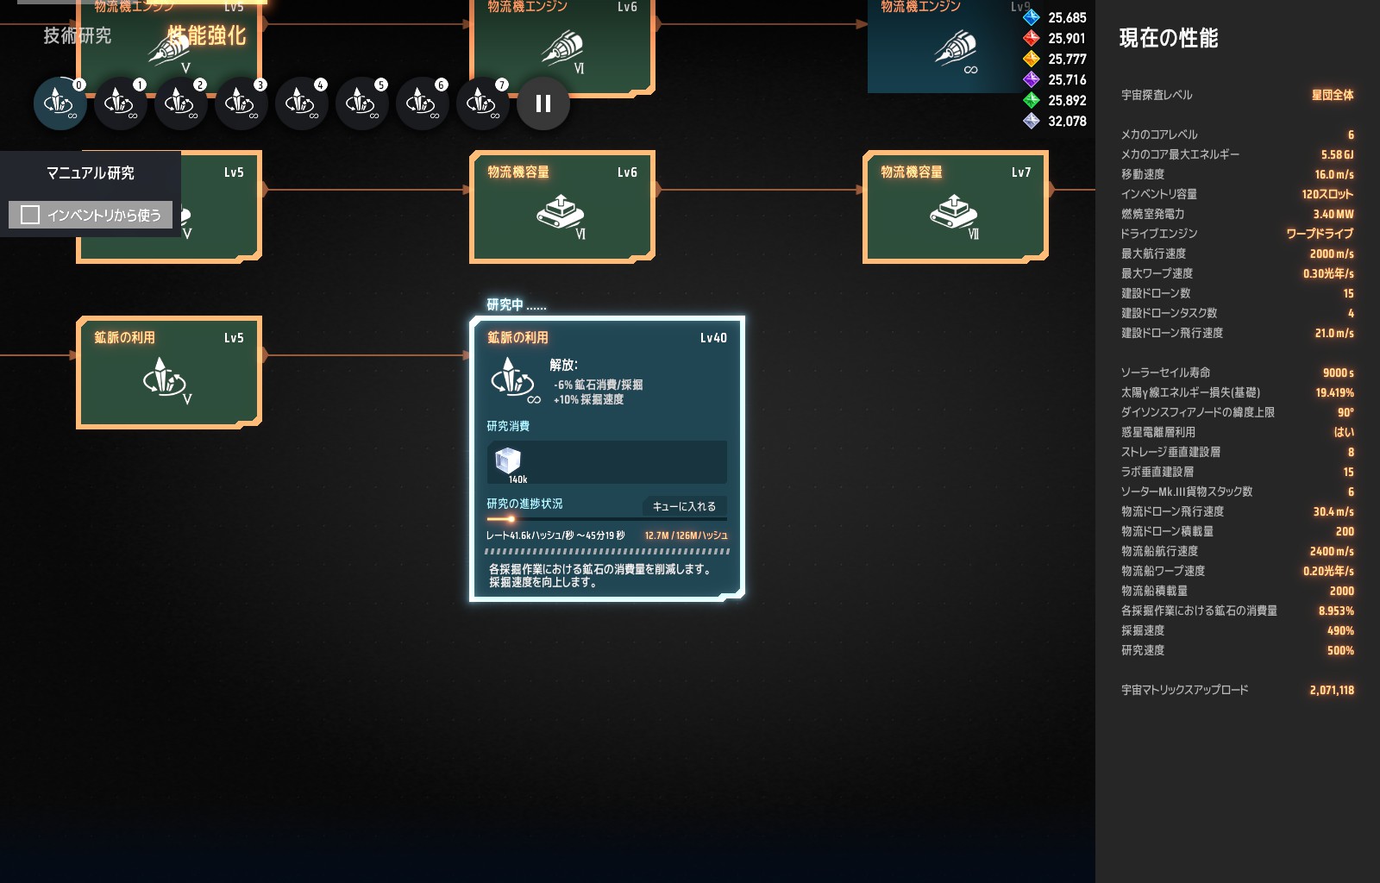
Task: Click 研究中 status label
Action: coord(516,304)
